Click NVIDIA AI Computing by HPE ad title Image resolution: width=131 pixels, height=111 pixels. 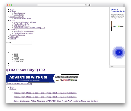point(118,10)
